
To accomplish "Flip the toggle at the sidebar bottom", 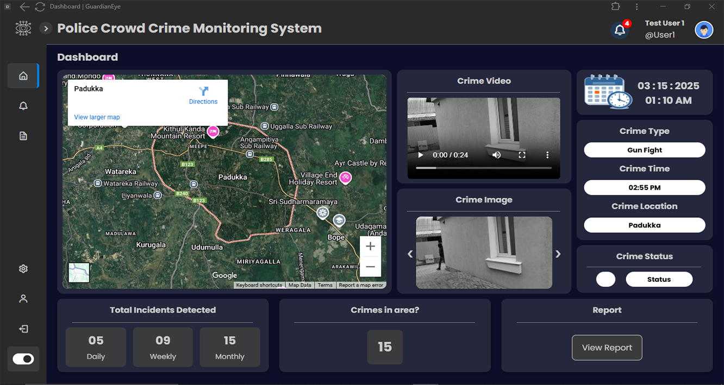I will [23, 359].
